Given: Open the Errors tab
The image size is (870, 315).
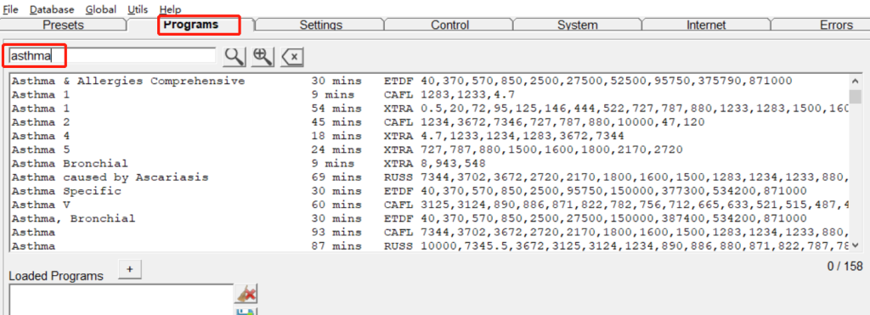Looking at the screenshot, I should coord(836,25).
